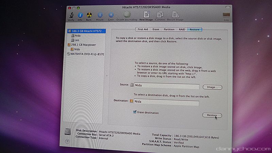
Task: Click the window title Hitachi HTS722020K9SA00 Media
Action: [x=146, y=7]
